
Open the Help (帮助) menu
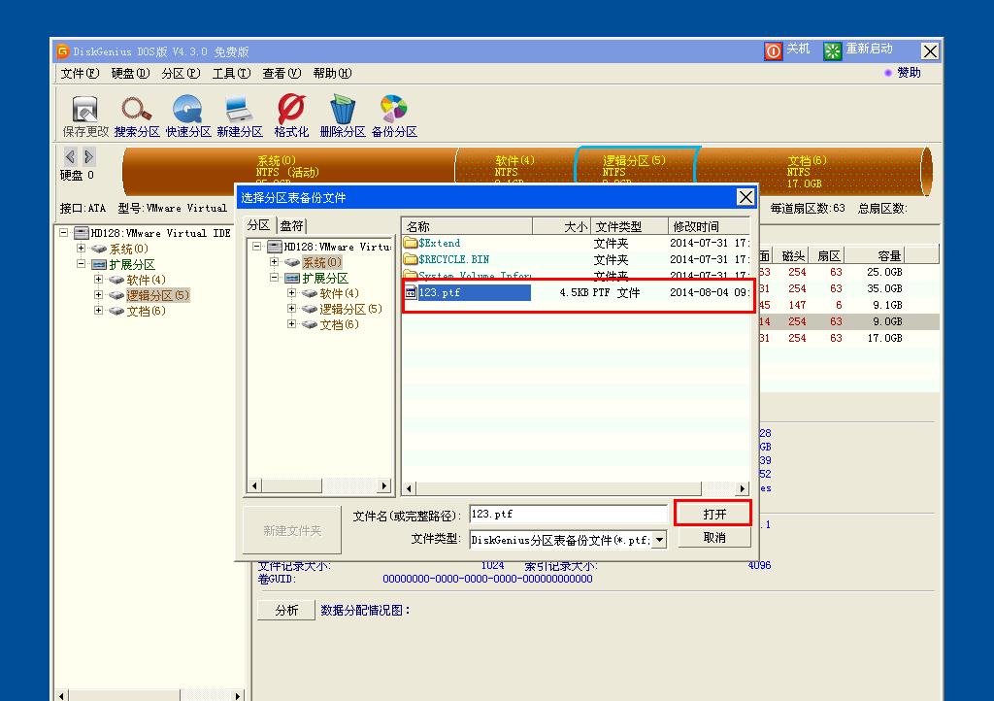(332, 74)
